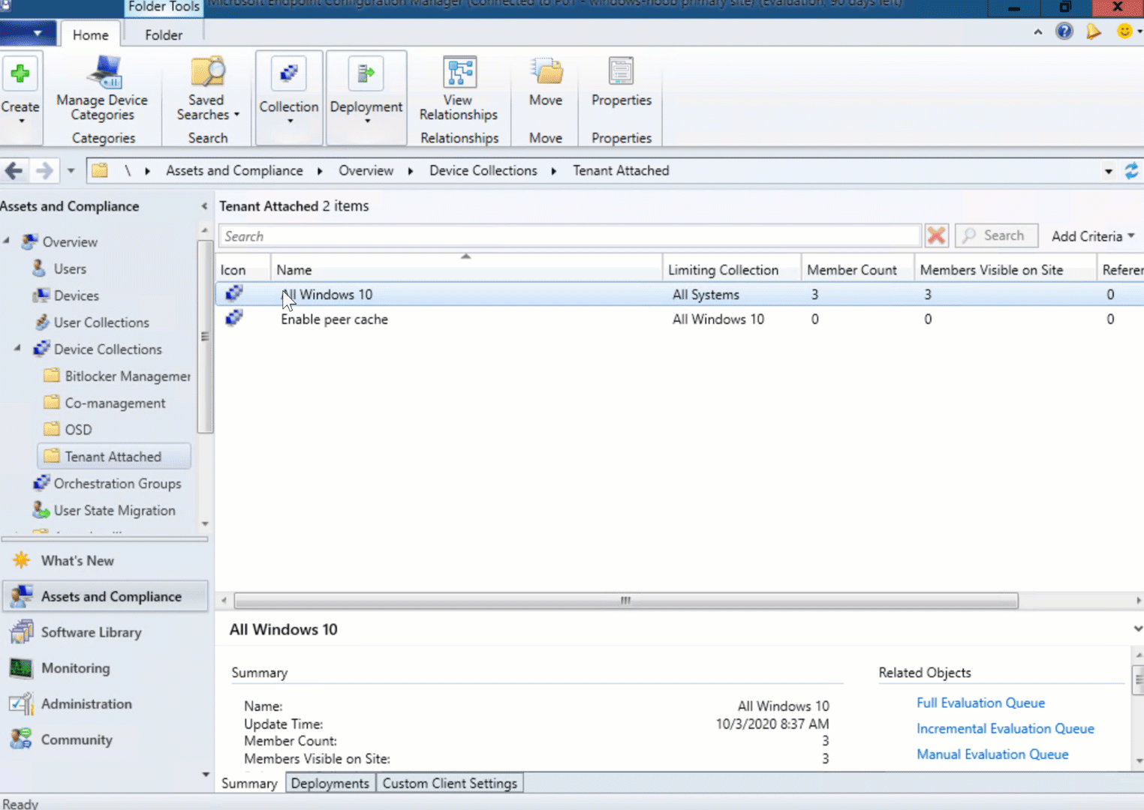Viewport: 1144px width, 810px height.
Task: Refresh the view with refresh icon
Action: pyautogui.click(x=1131, y=171)
